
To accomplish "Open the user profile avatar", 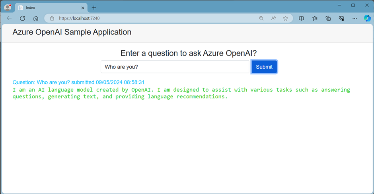I will tap(8, 8).
